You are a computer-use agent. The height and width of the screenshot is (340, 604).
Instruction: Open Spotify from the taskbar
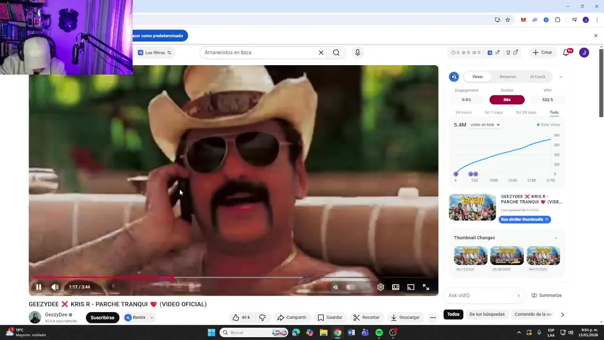coord(379,332)
